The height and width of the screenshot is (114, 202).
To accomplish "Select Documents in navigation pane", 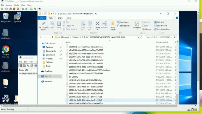I will coord(50,51).
